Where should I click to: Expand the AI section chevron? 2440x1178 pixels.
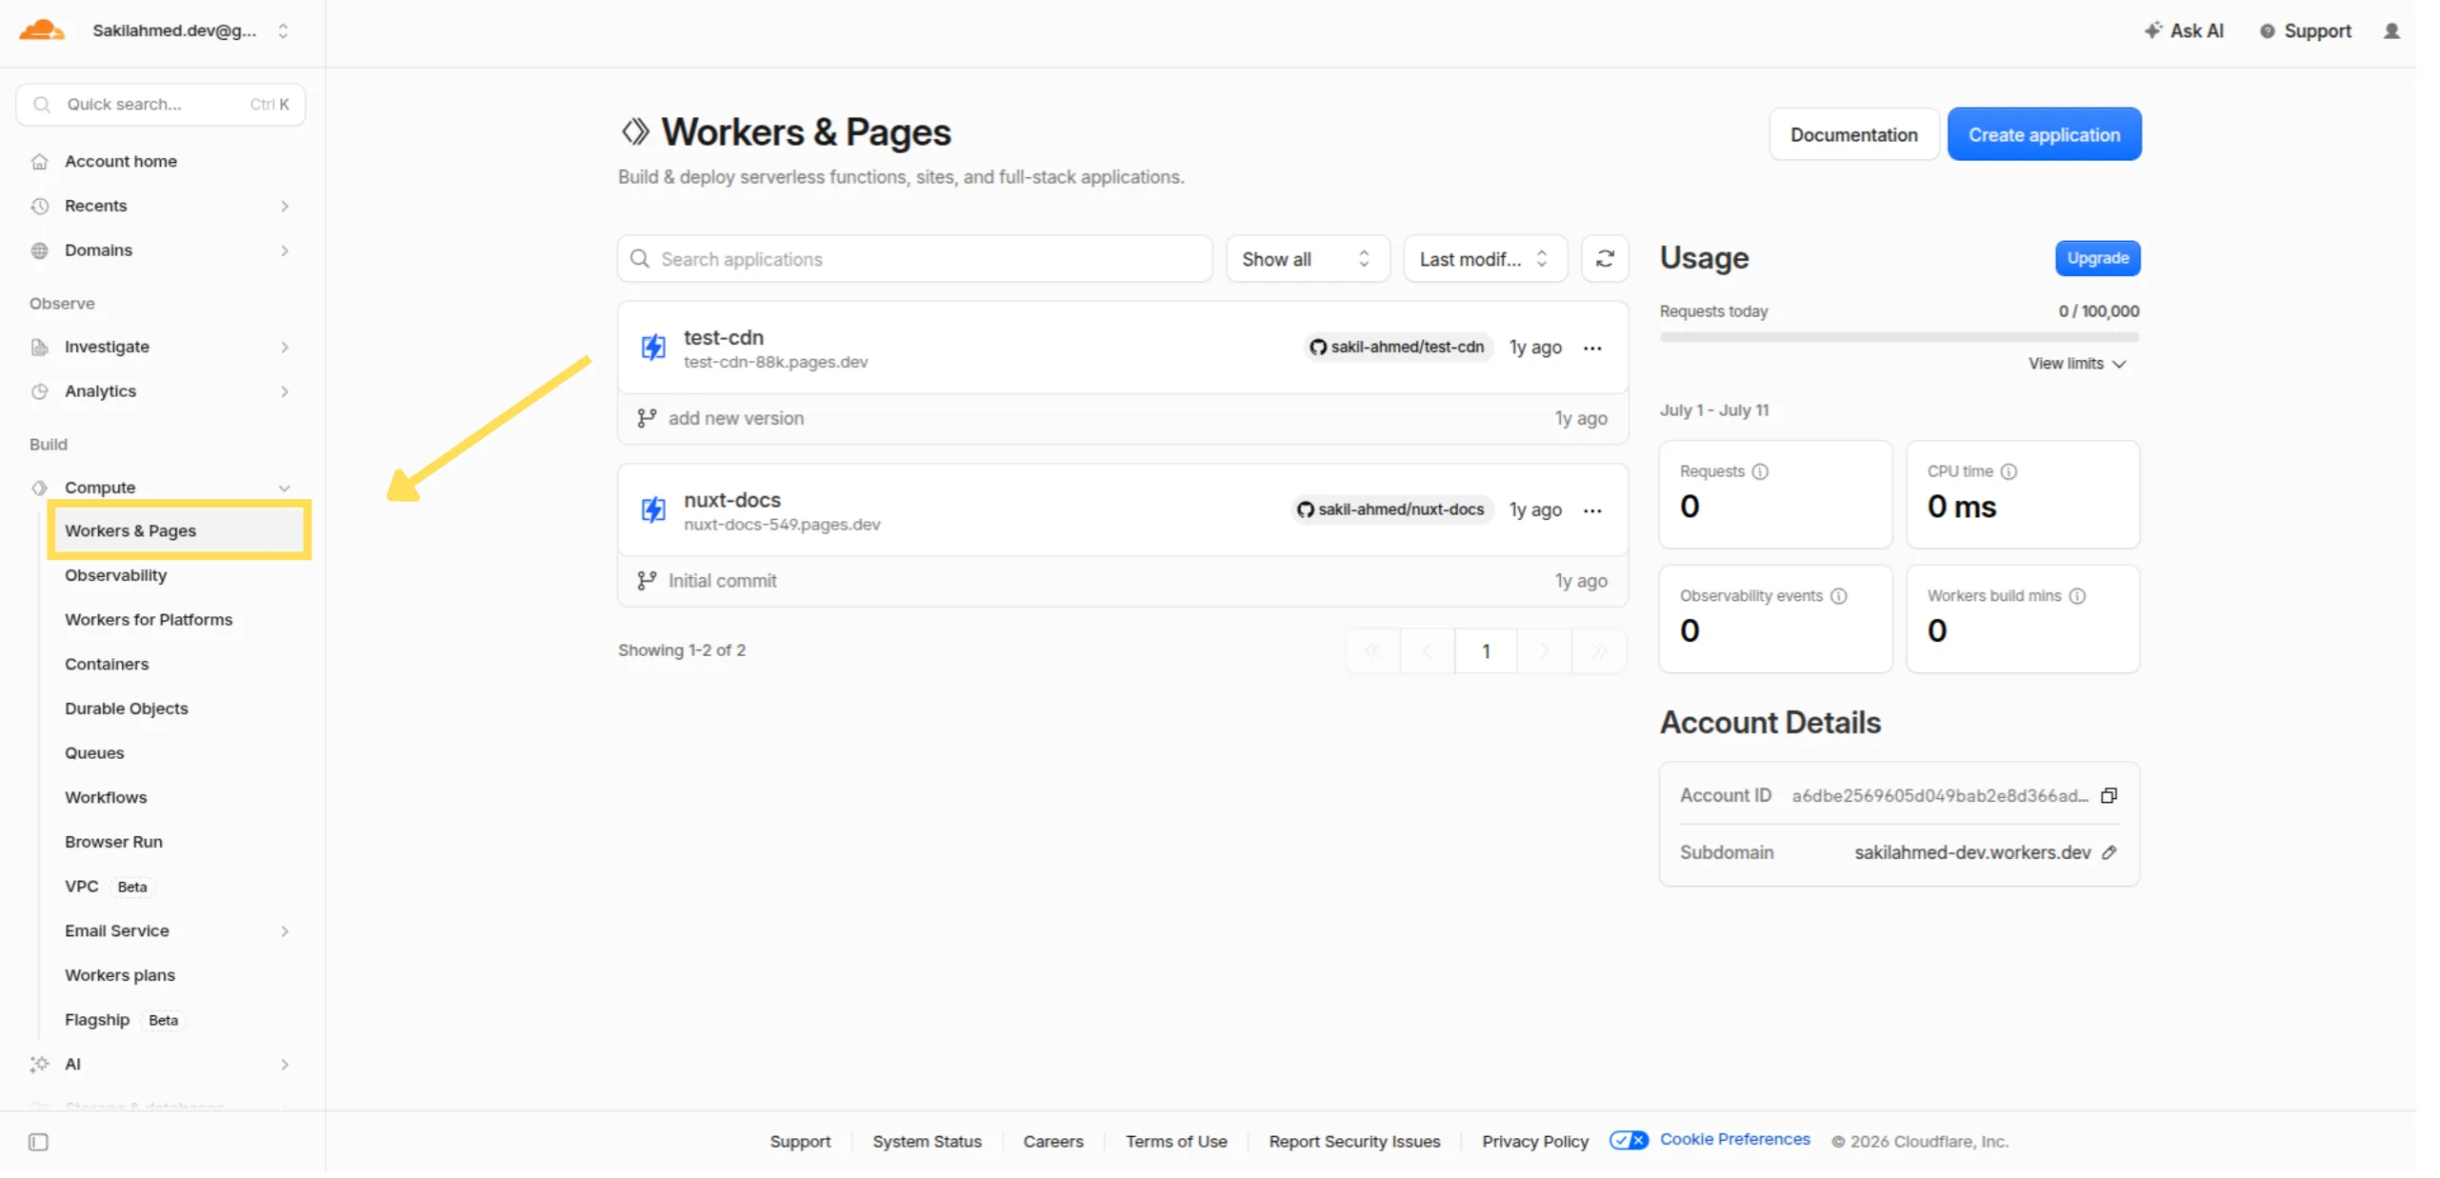(x=284, y=1066)
